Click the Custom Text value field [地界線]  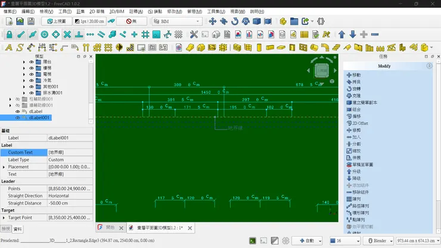tap(70, 152)
